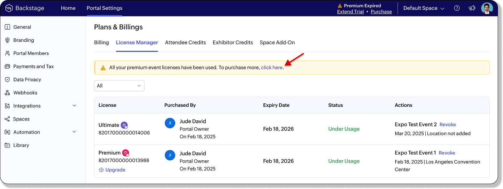The width and height of the screenshot is (503, 189).
Task: Expand the Automation sidebar section
Action: point(74,132)
